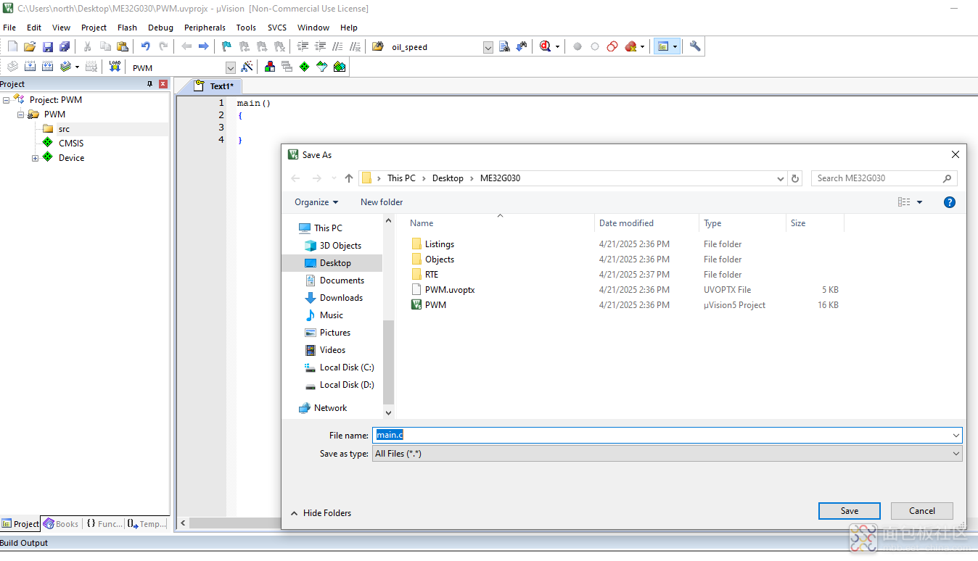Screen dimensions: 978x561
Task: Click Hide Folders in Save As
Action: pyautogui.click(x=321, y=513)
